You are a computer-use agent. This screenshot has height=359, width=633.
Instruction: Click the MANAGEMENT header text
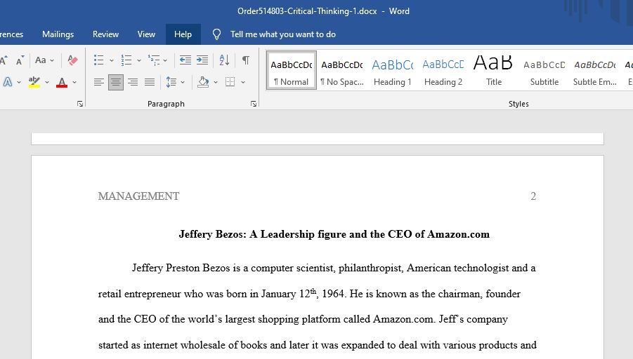pyautogui.click(x=138, y=196)
